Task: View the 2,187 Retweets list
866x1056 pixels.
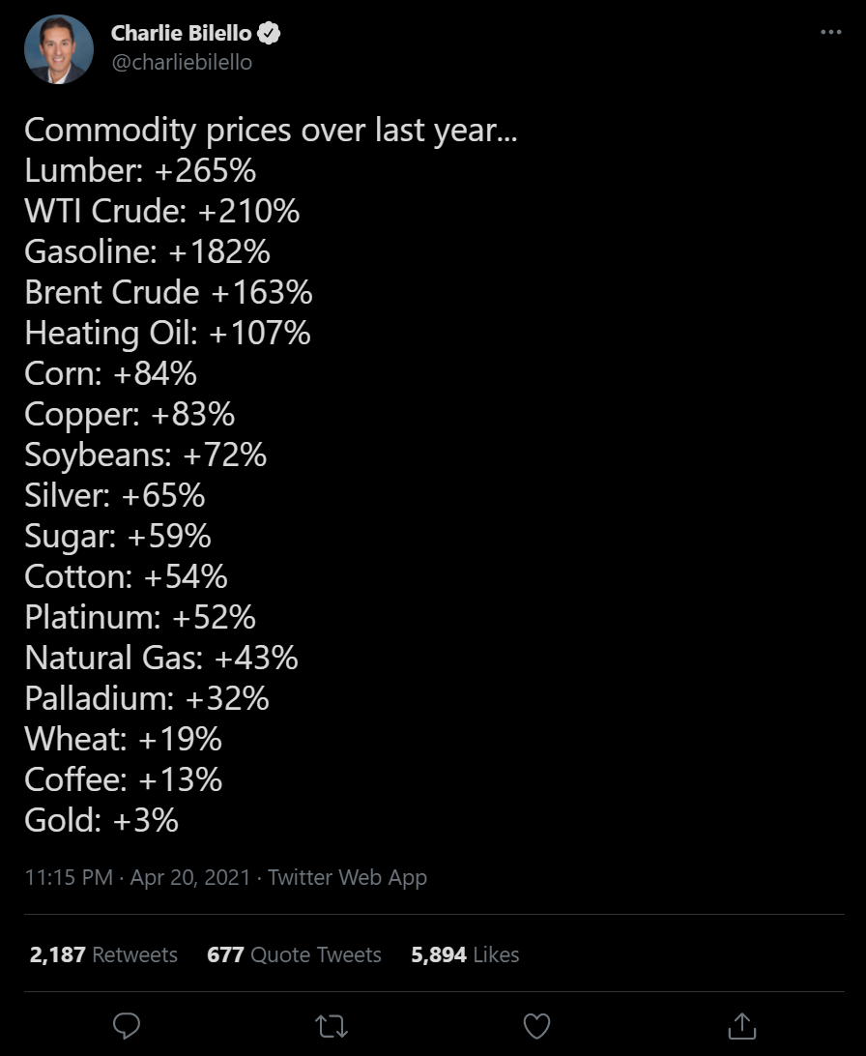Action: 103,954
